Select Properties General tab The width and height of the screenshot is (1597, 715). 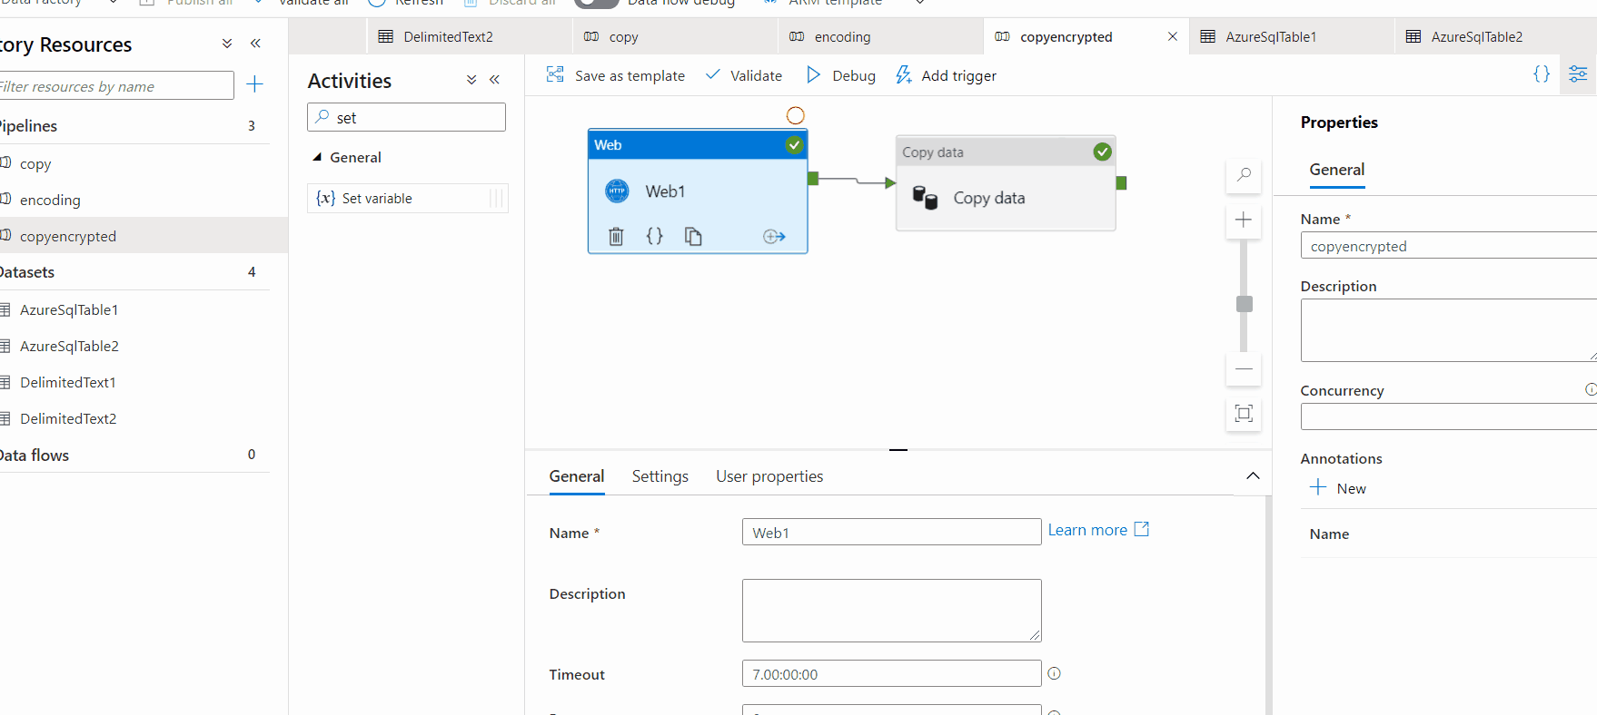click(1336, 170)
